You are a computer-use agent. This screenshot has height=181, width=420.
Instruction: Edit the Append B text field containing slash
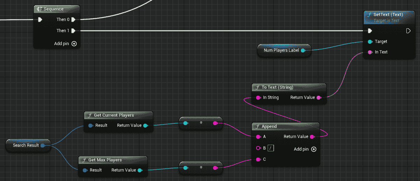click(x=271, y=148)
